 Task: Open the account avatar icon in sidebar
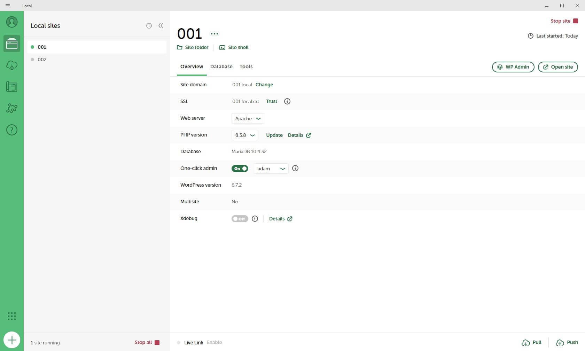12,22
